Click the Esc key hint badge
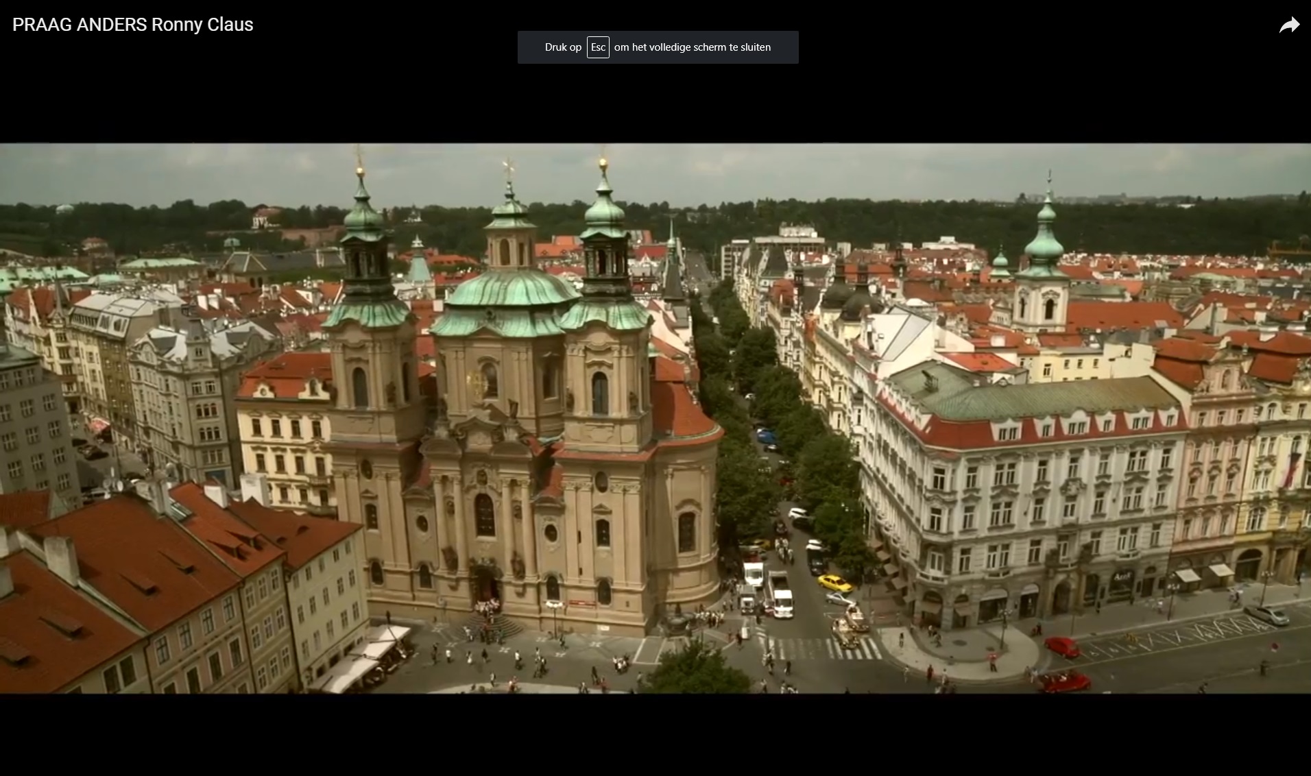 tap(598, 47)
